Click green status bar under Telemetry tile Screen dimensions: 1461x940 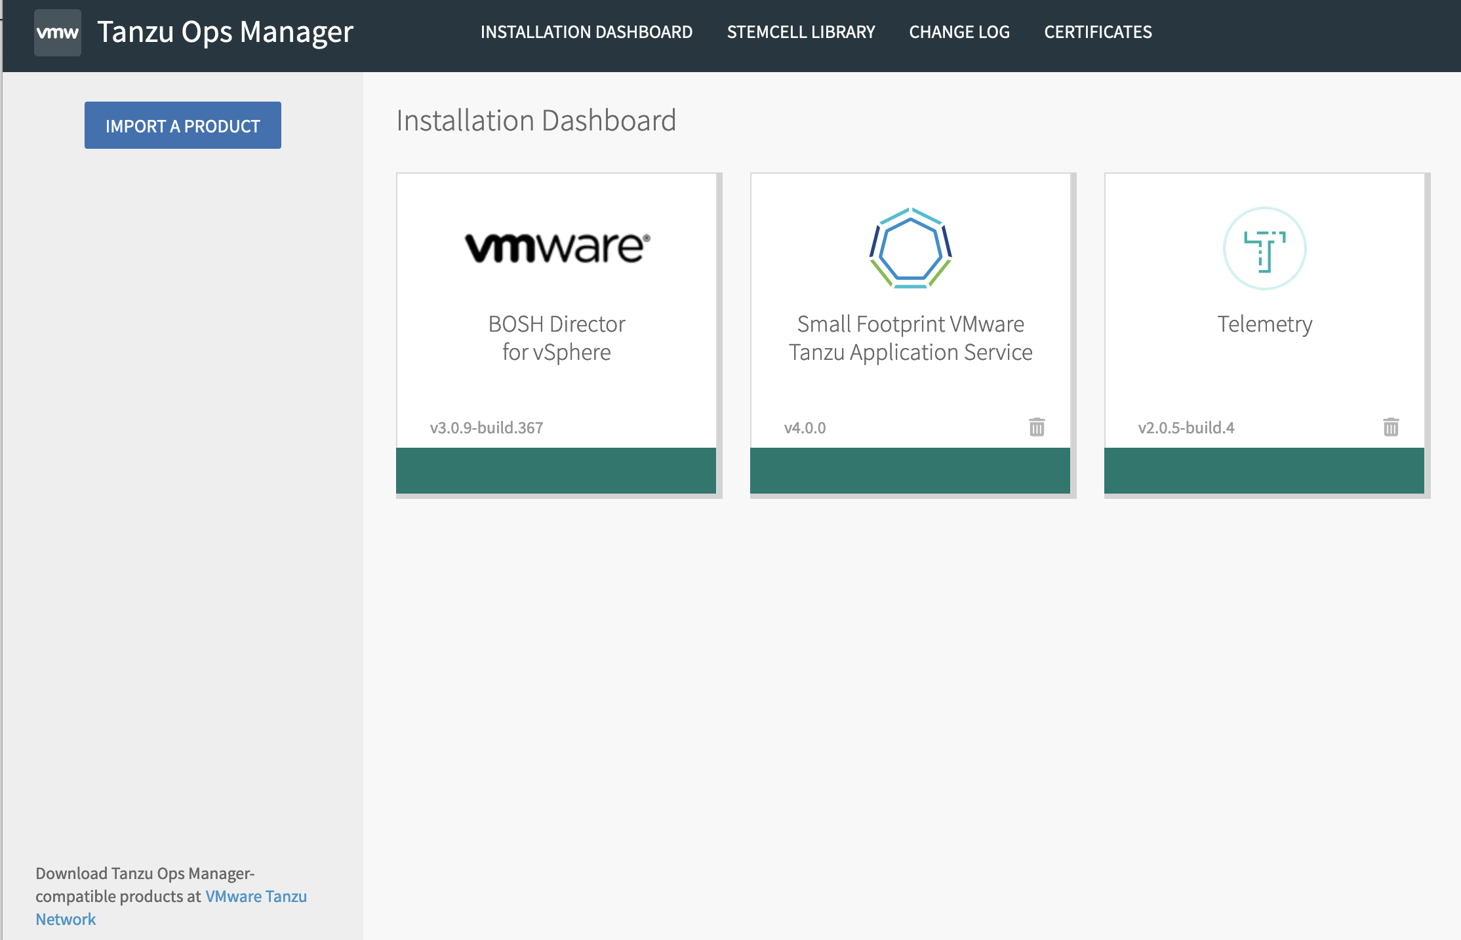click(1264, 471)
